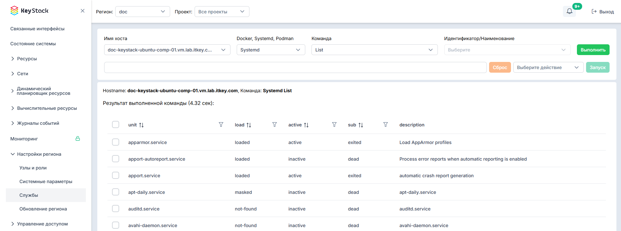Open the sub column filter icon
Screen dimensions: 621x231
386,125
